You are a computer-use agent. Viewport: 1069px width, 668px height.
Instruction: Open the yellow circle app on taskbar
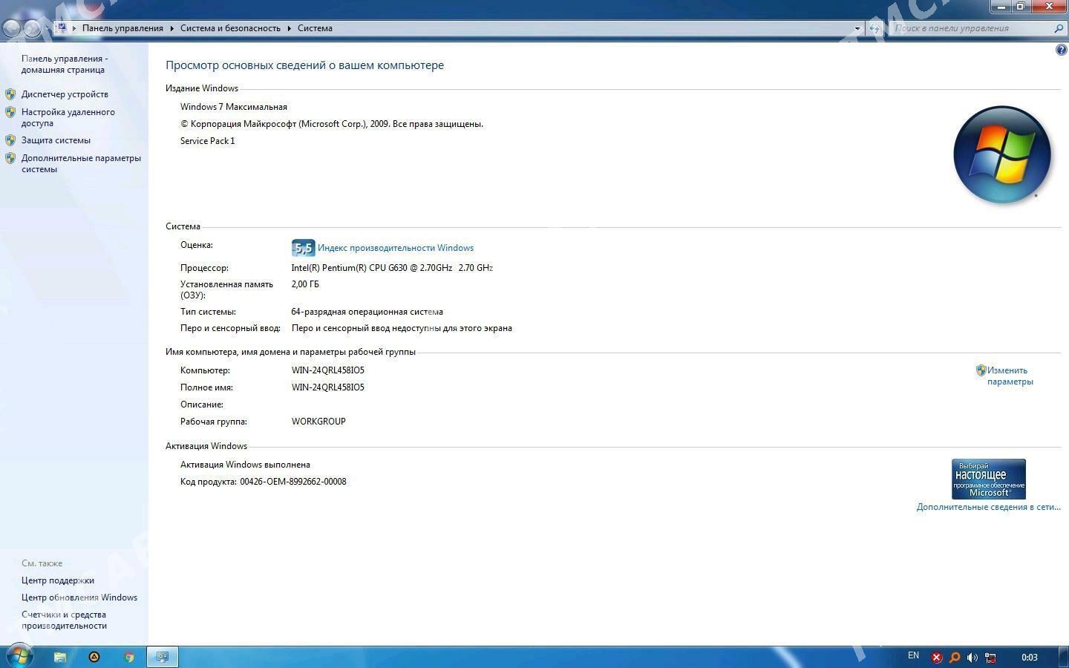pyautogui.click(x=94, y=657)
